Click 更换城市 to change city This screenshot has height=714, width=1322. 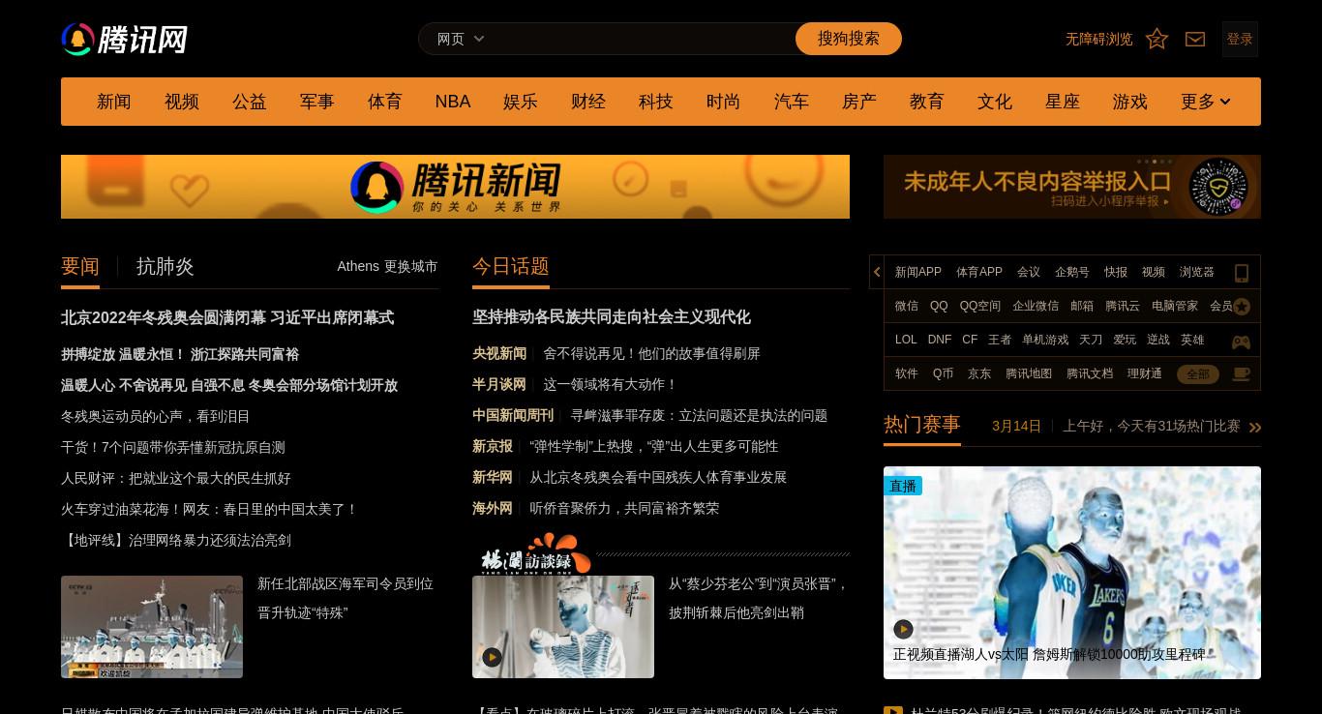point(410,266)
